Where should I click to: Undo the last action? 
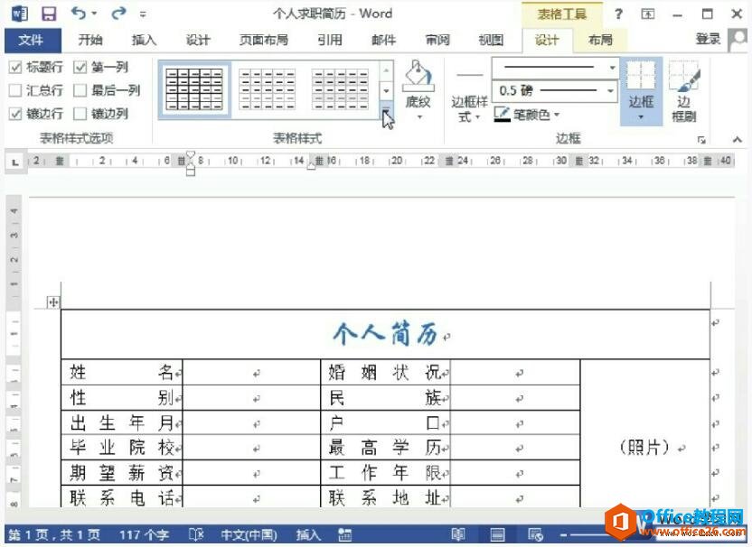coord(79,13)
